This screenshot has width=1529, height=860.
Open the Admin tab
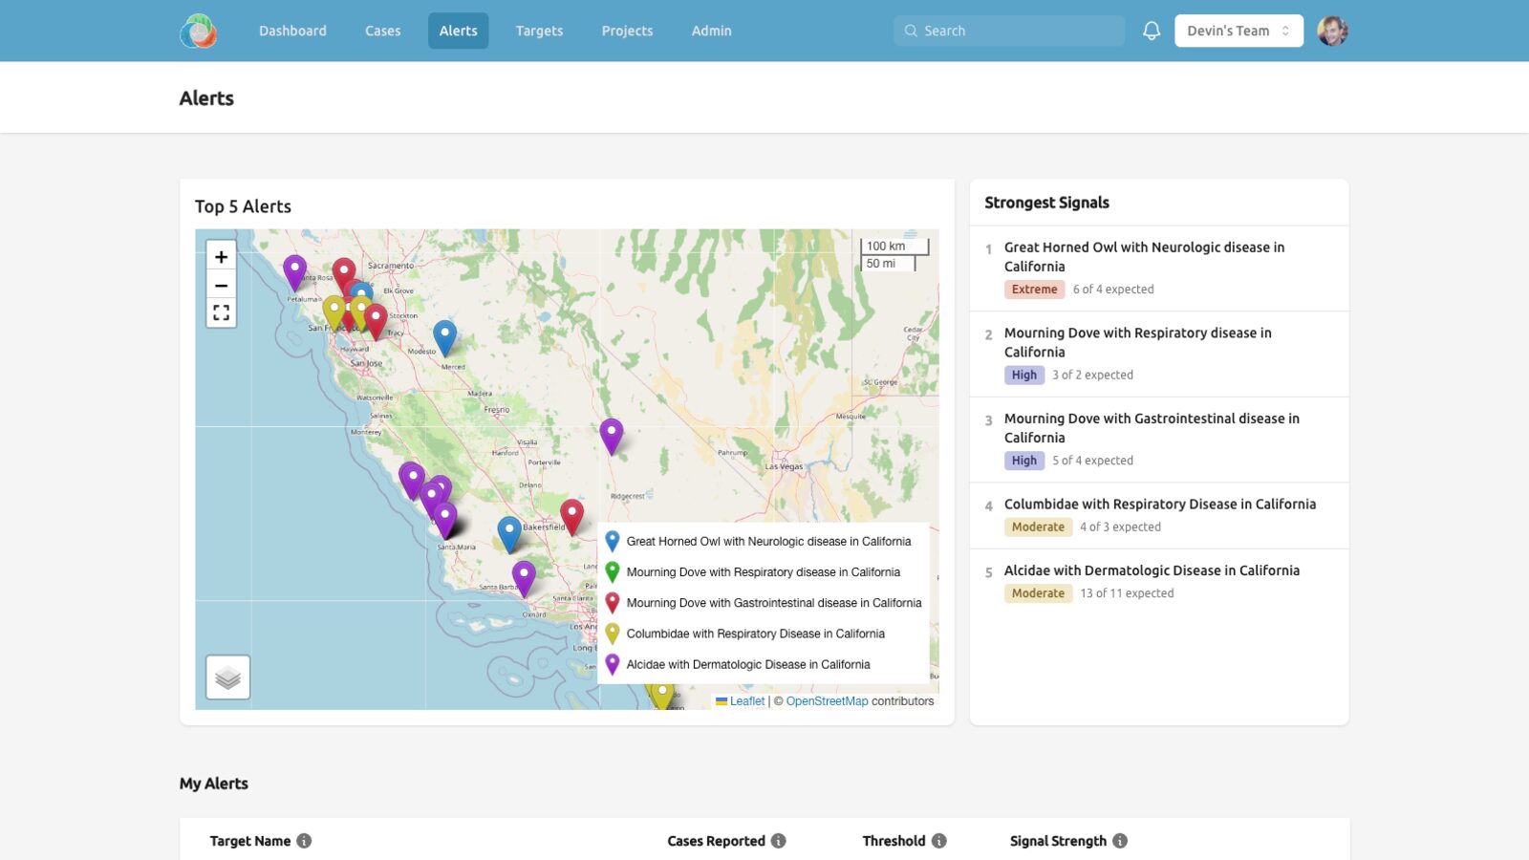coord(712,31)
